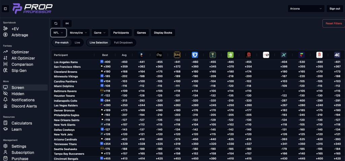
Task: Open the NFL league dropdown
Action: (58, 33)
